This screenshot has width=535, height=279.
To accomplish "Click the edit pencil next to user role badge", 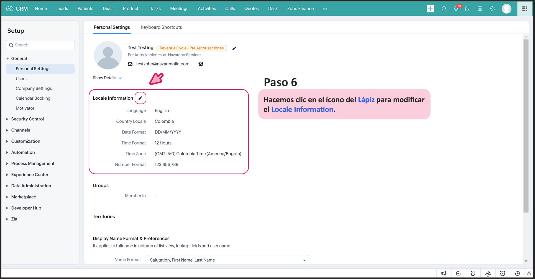I will click(x=234, y=48).
